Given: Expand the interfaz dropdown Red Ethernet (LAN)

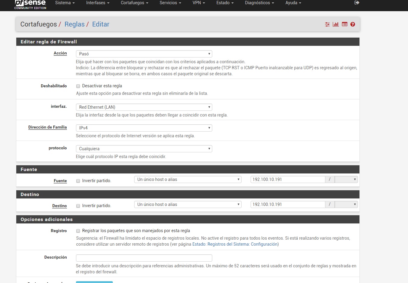Looking at the screenshot, I should pyautogui.click(x=144, y=107).
